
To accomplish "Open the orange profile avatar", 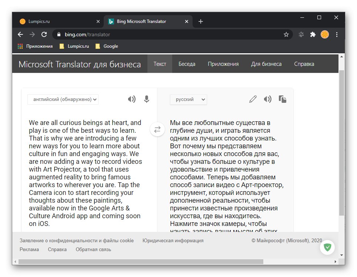I will (325, 34).
